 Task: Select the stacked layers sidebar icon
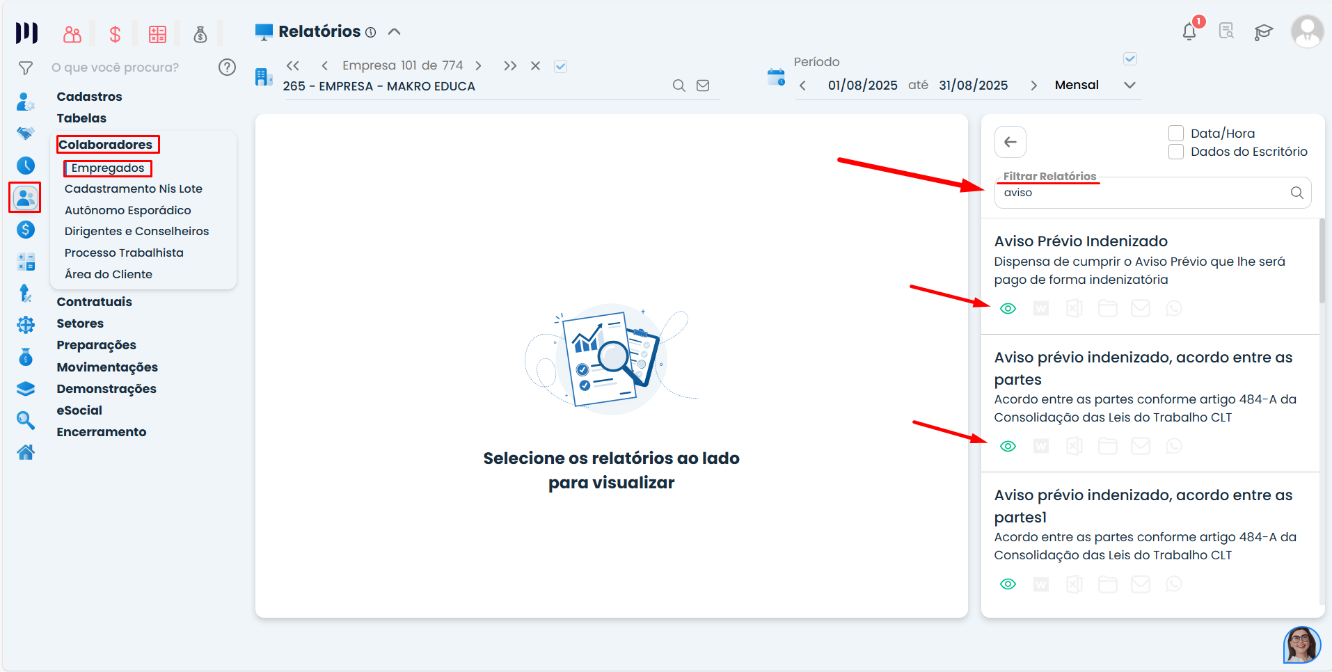point(26,389)
